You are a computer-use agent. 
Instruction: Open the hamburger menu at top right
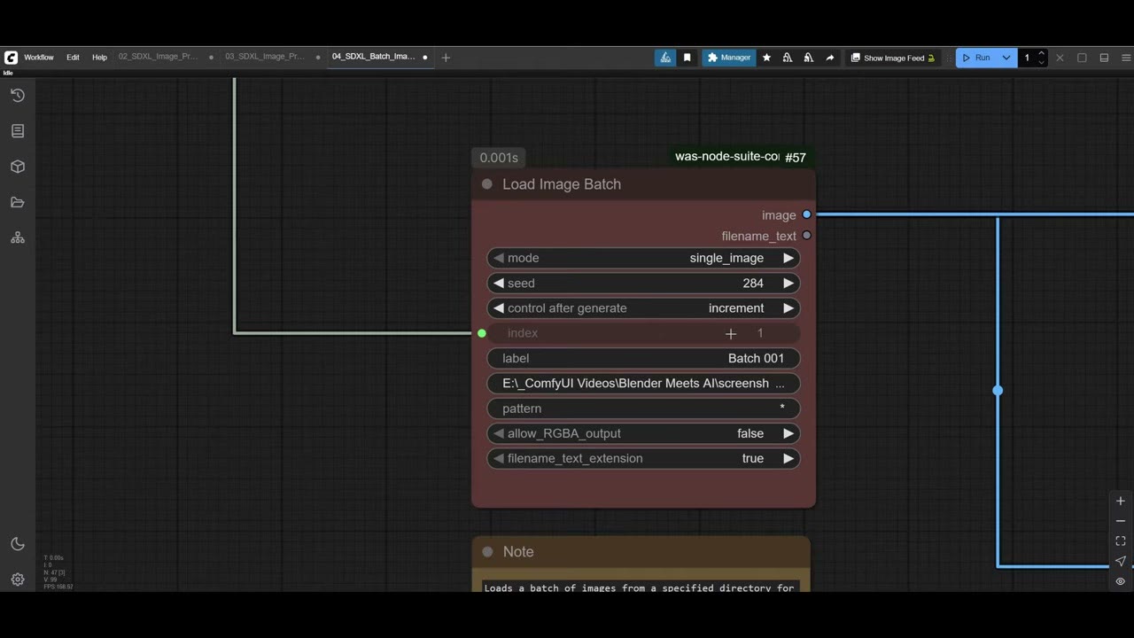point(1126,58)
